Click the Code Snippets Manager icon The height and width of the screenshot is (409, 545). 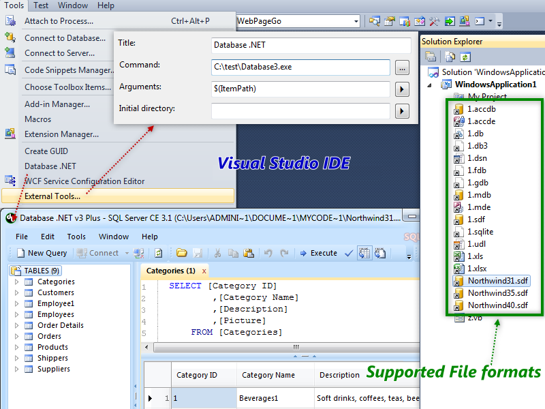tap(10, 70)
